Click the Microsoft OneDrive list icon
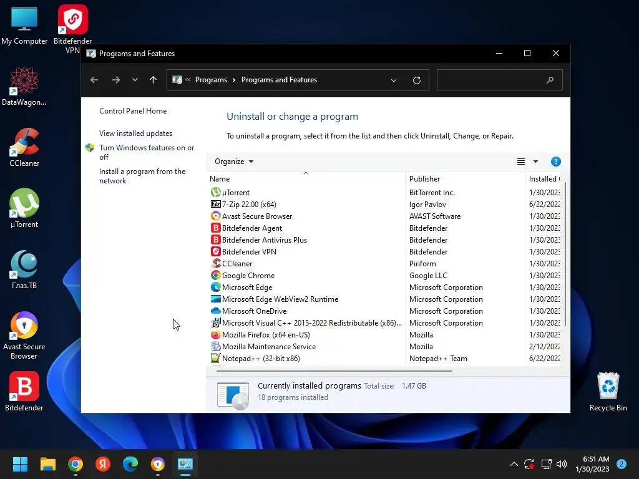Screen dimensions: 639x479 (215, 311)
